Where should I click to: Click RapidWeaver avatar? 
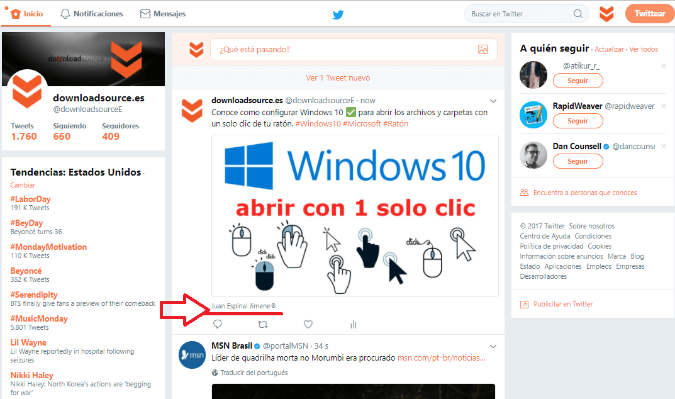coord(533,115)
